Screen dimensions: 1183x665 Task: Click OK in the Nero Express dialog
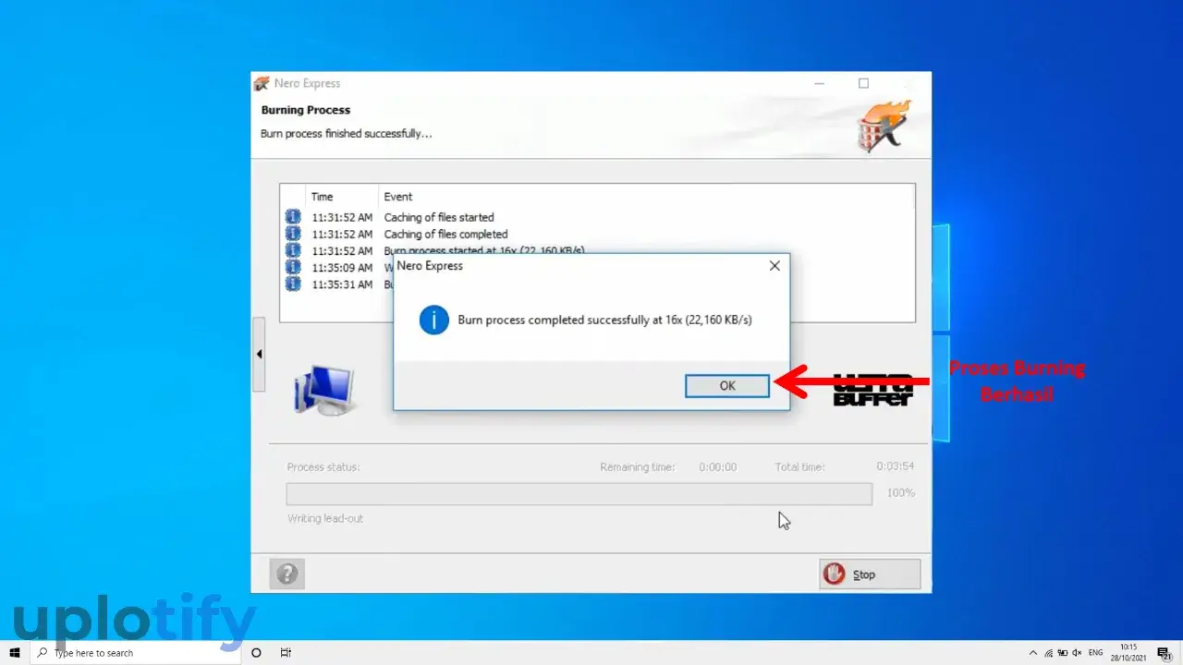(726, 386)
